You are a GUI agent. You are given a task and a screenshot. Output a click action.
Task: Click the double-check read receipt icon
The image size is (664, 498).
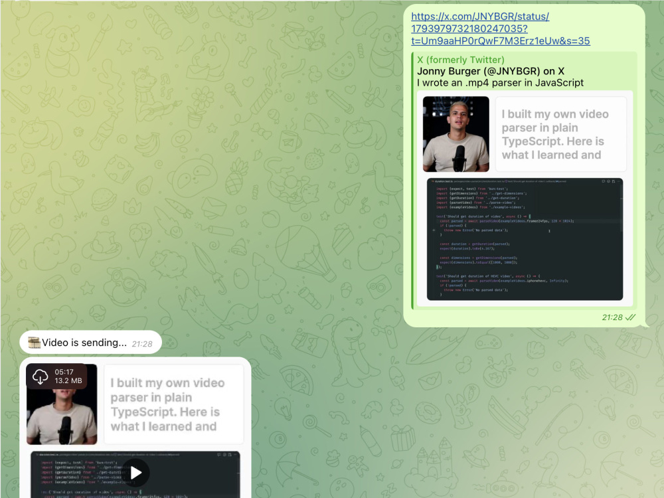coord(631,317)
